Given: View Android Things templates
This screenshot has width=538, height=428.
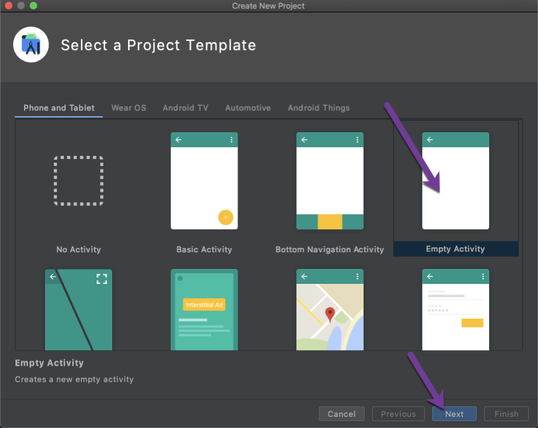Looking at the screenshot, I should click(318, 108).
